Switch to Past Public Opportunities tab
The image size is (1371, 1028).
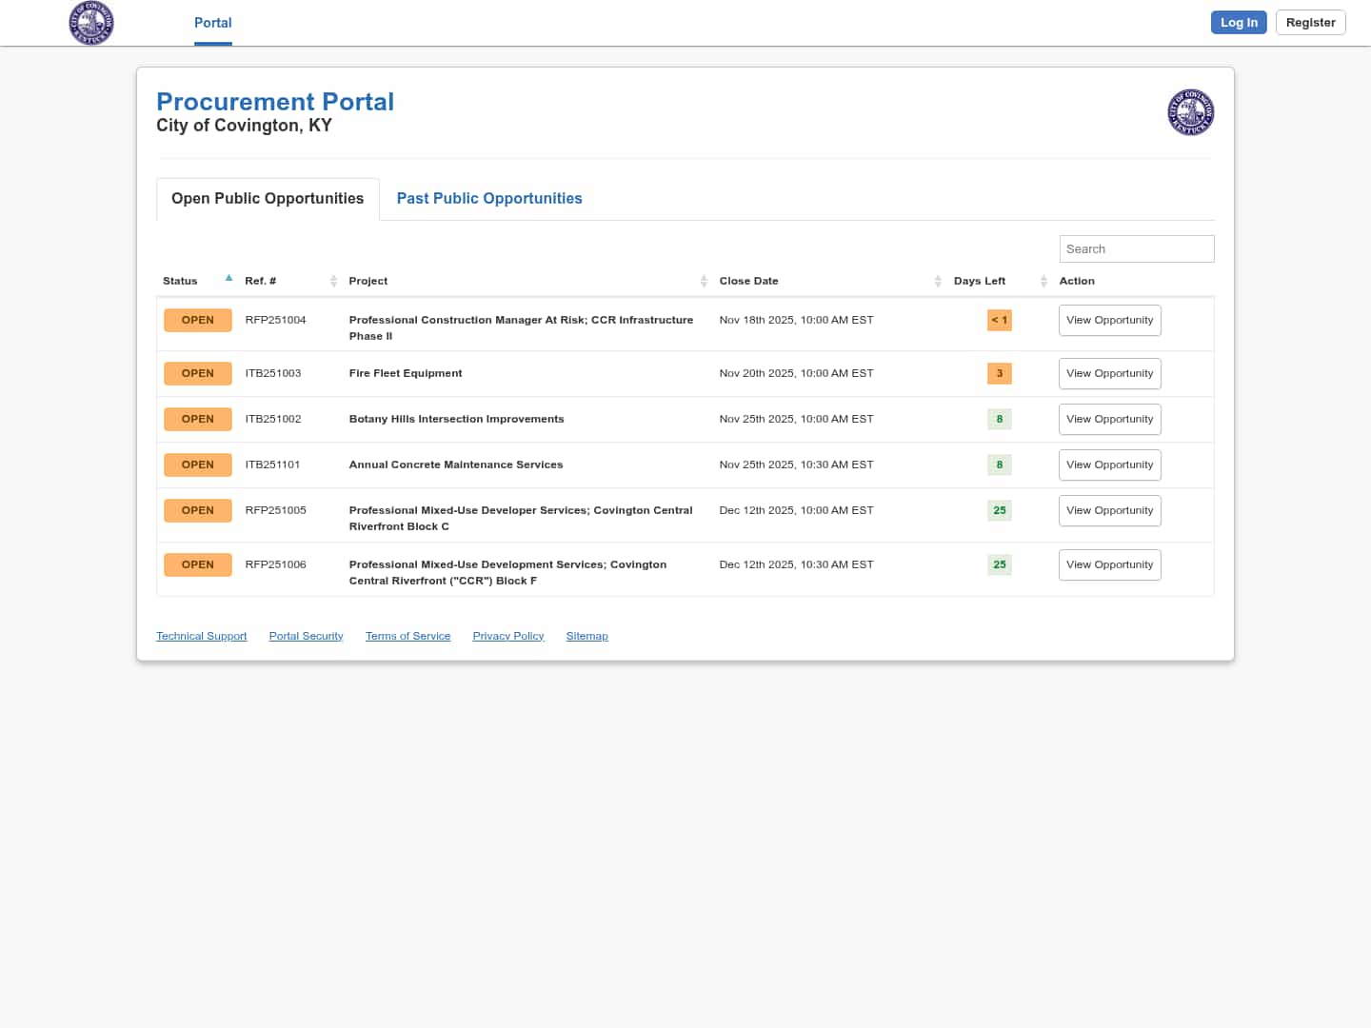(488, 198)
